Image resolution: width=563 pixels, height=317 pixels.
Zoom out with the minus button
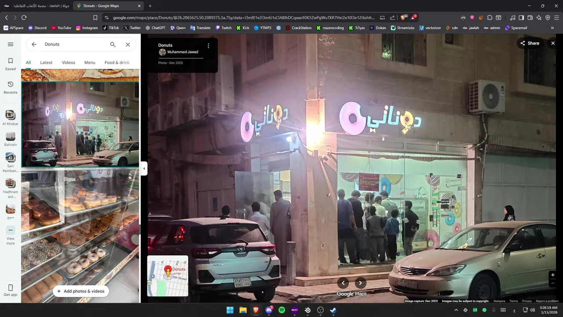click(553, 283)
